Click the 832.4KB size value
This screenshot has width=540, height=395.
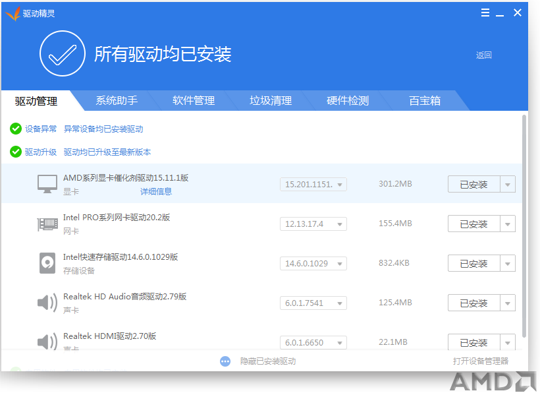[x=394, y=263]
